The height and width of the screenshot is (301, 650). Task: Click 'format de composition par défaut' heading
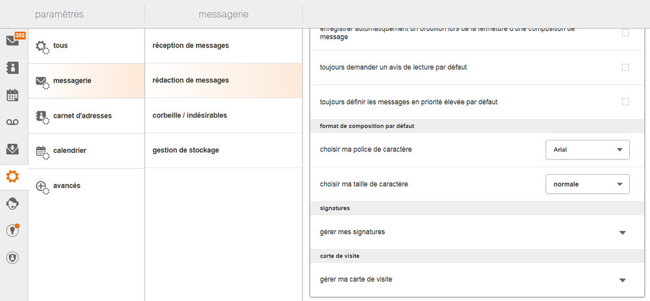tap(367, 126)
